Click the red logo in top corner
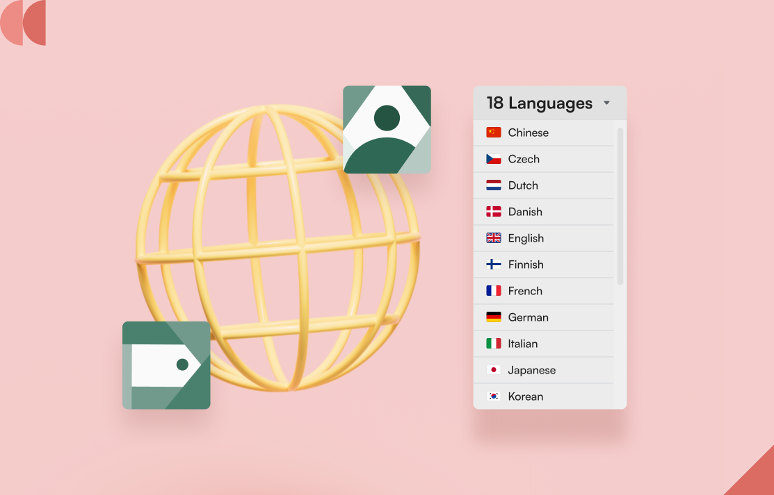This screenshot has height=495, width=774. pyautogui.click(x=24, y=22)
